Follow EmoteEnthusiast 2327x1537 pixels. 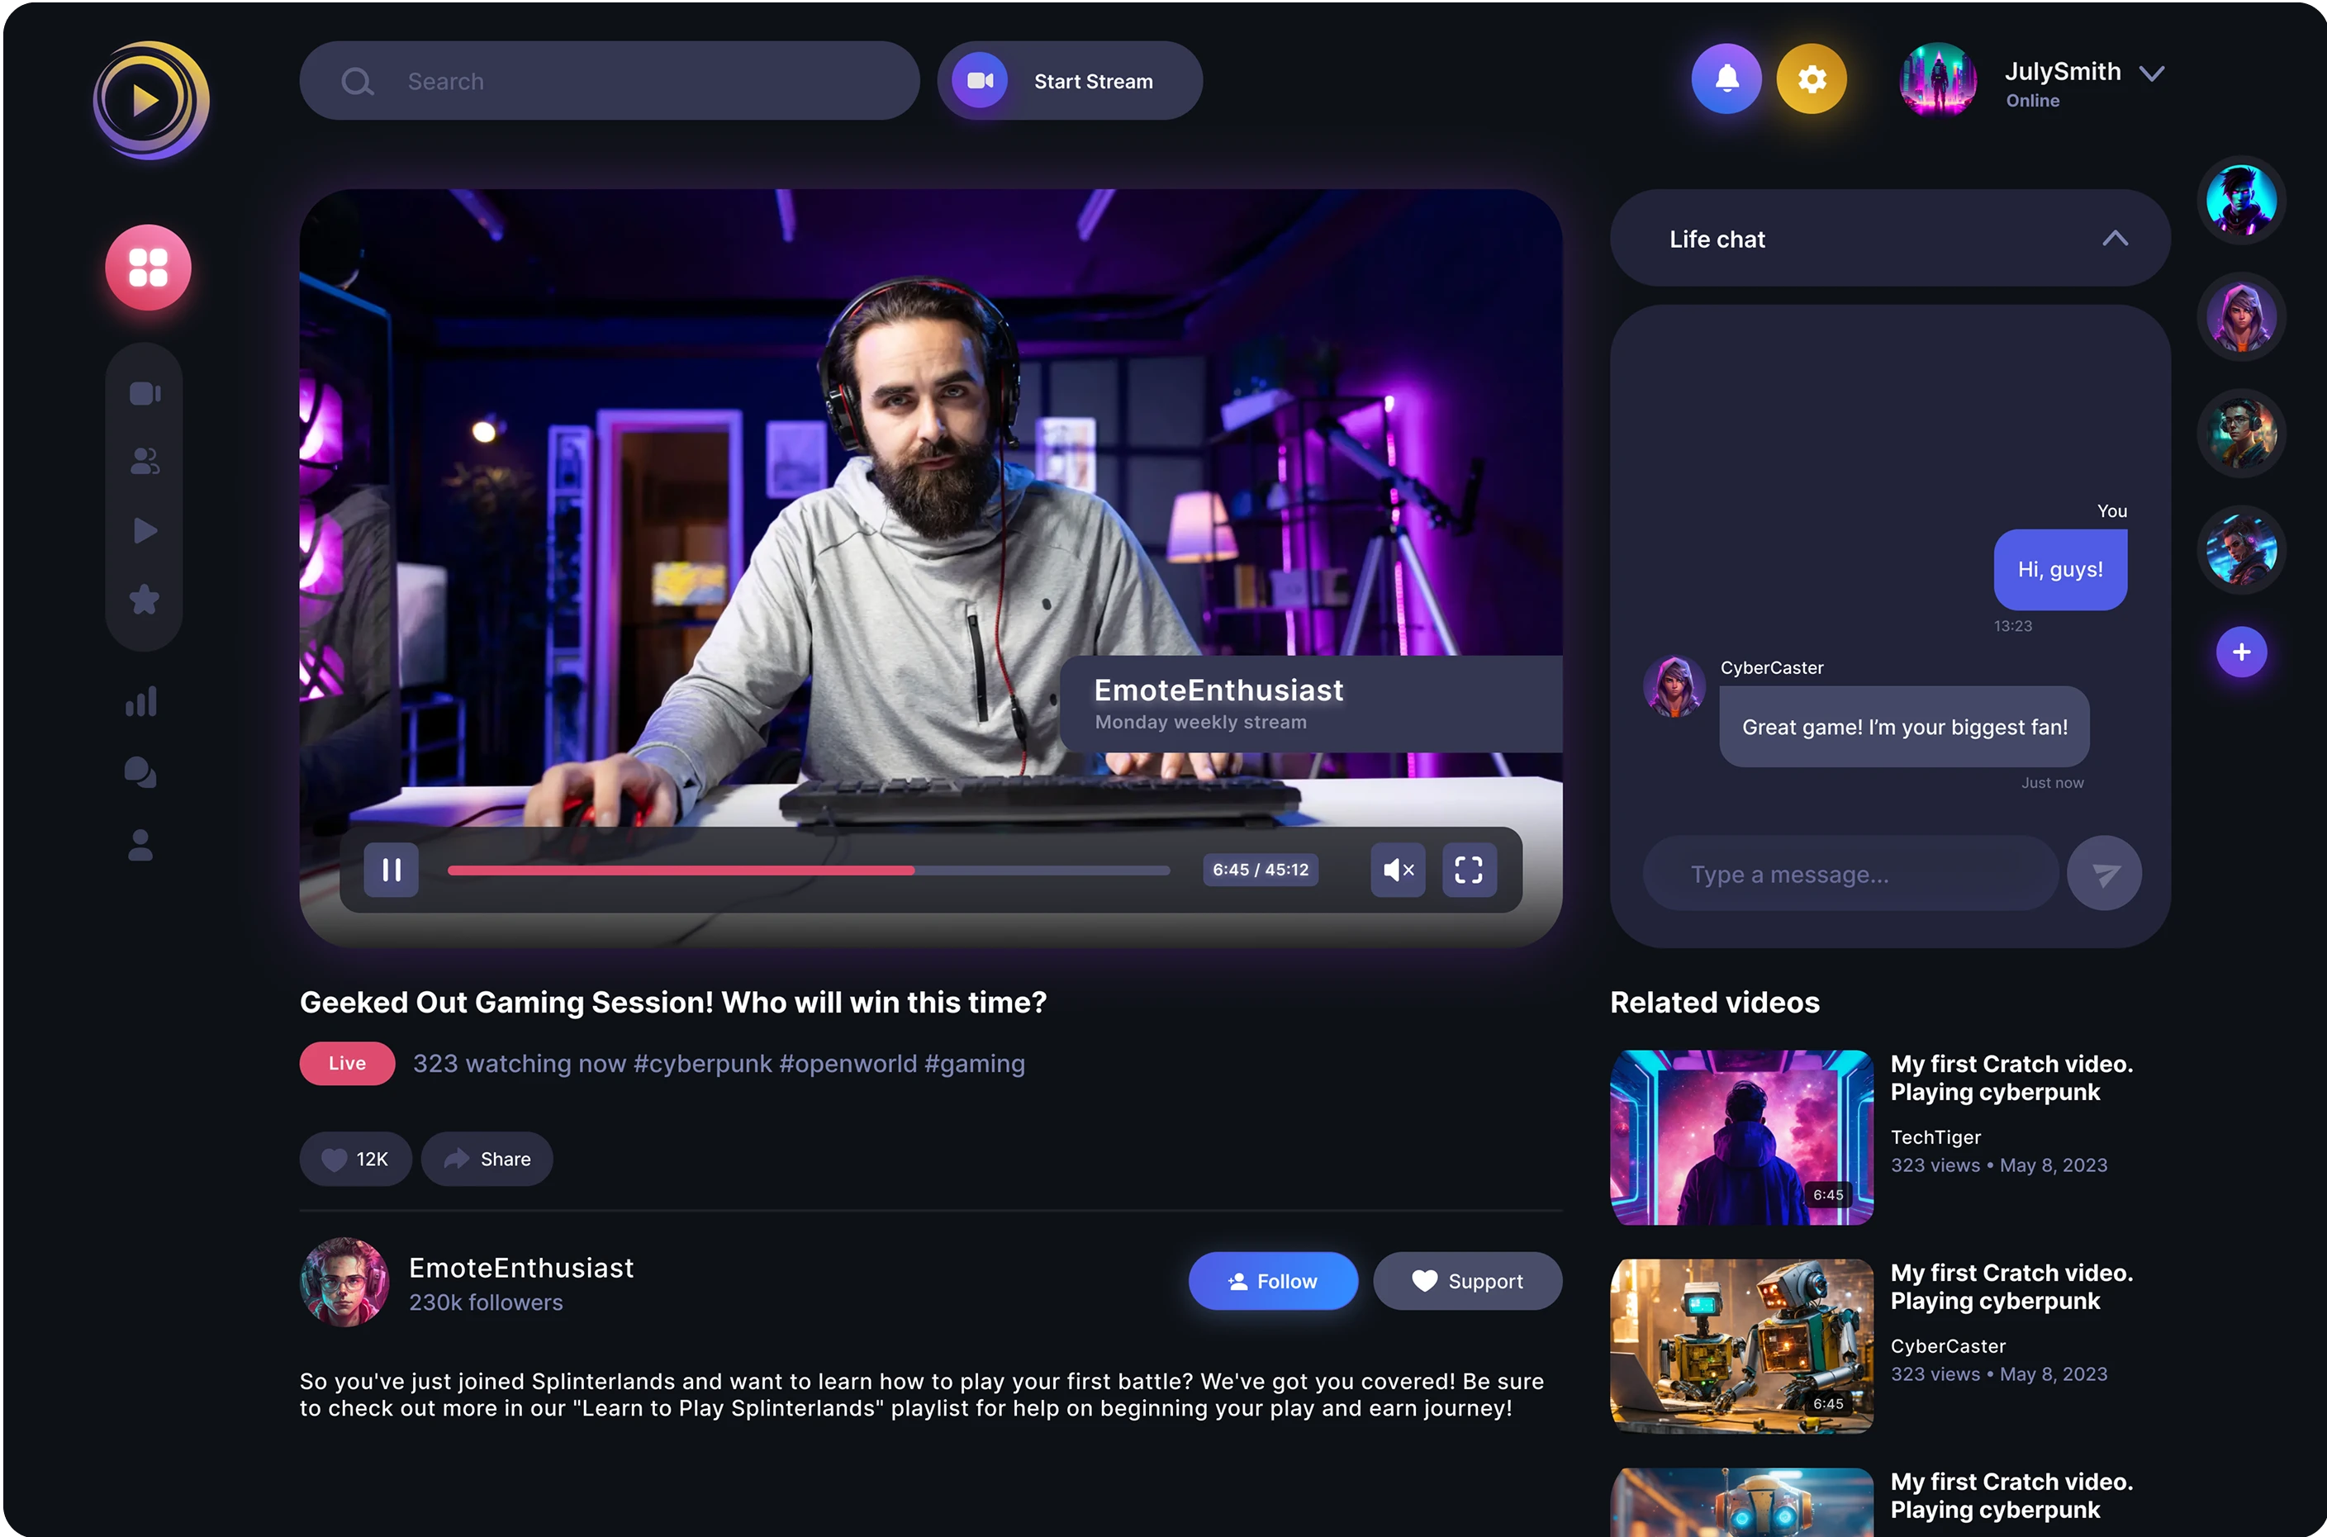coord(1272,1281)
